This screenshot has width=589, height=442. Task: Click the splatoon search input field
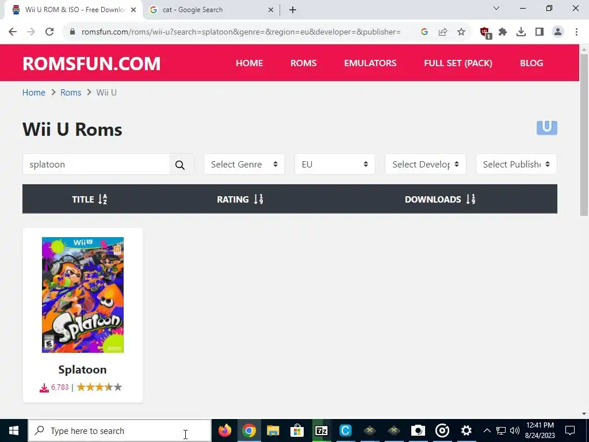pos(96,164)
